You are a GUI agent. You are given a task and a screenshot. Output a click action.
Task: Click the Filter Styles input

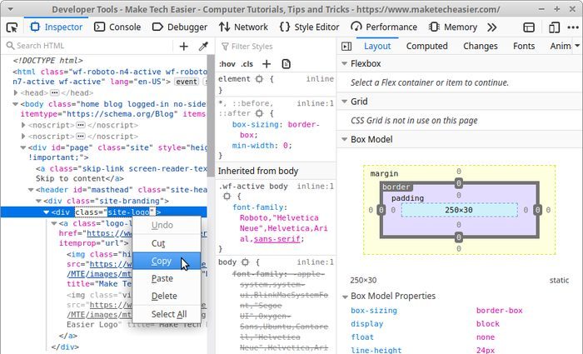point(276,46)
